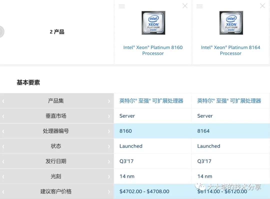Click the left chevron on the 垂直市场 row

click(x=3, y=116)
